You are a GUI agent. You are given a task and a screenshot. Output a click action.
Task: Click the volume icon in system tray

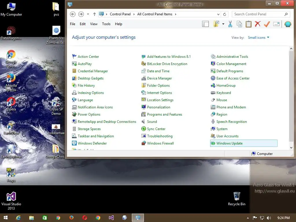click(x=269, y=218)
